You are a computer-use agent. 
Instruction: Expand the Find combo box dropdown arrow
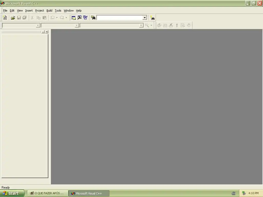point(145,18)
